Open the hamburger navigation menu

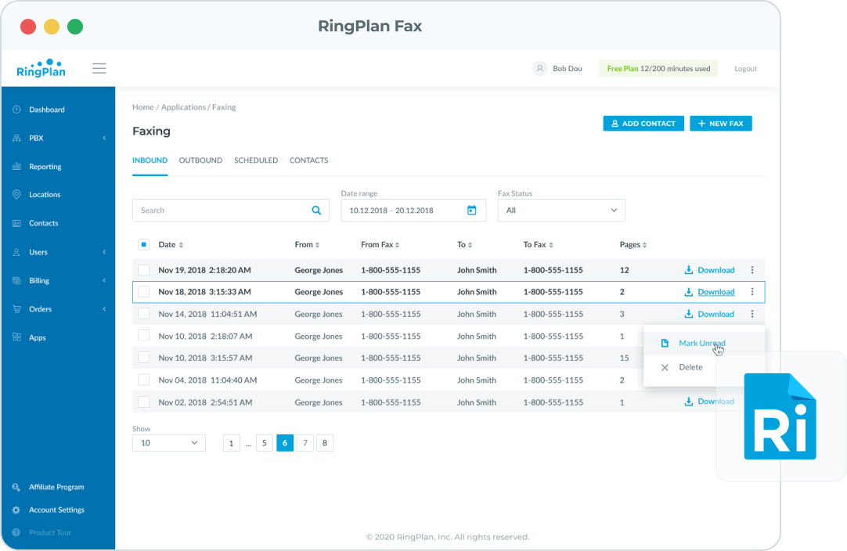pos(99,68)
